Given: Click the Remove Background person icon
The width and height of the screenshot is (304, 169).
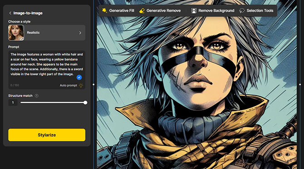Looking at the screenshot, I should pos(194,10).
